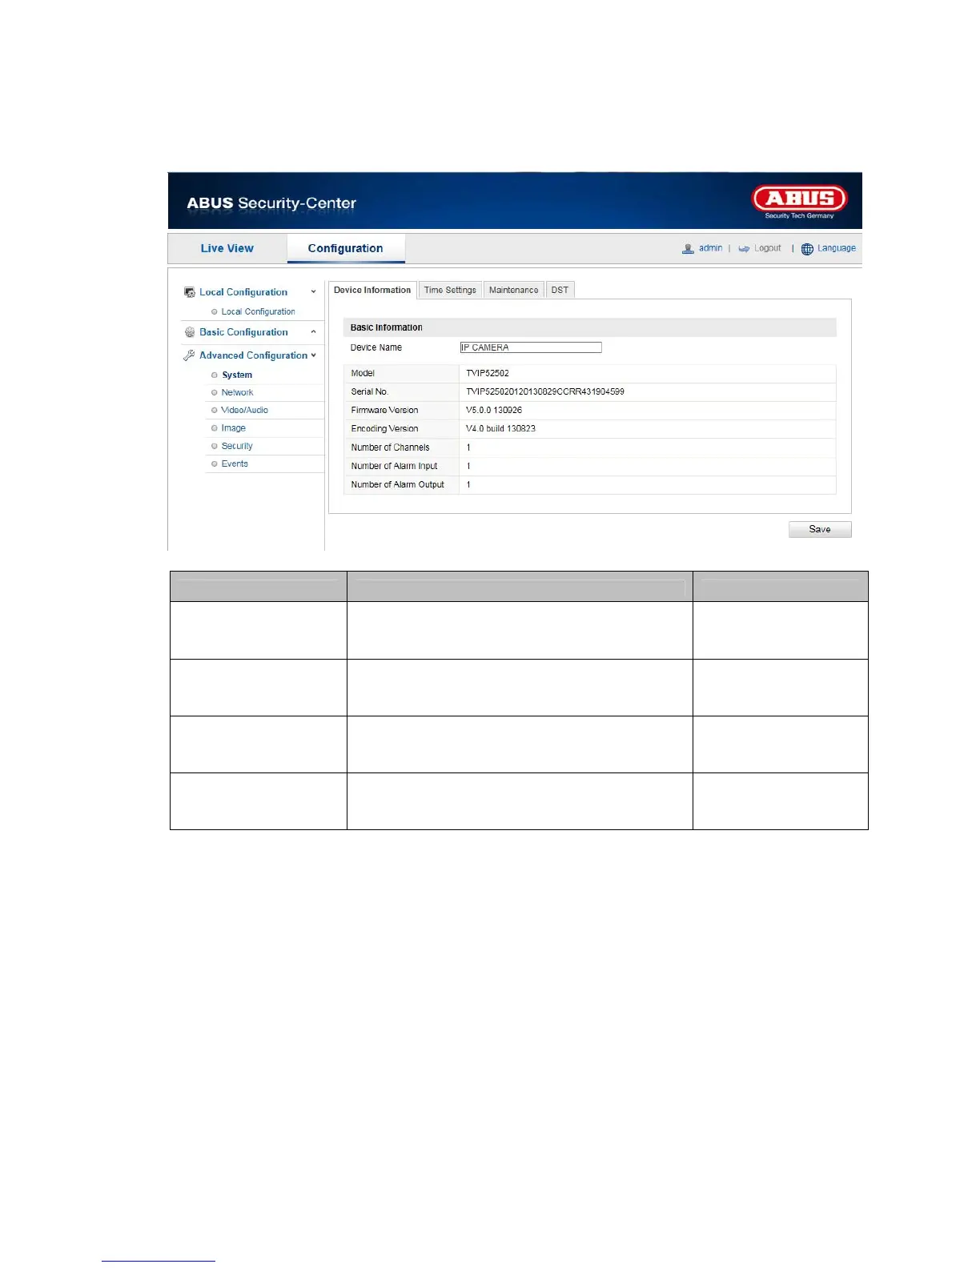Click the serial number value

tap(545, 391)
